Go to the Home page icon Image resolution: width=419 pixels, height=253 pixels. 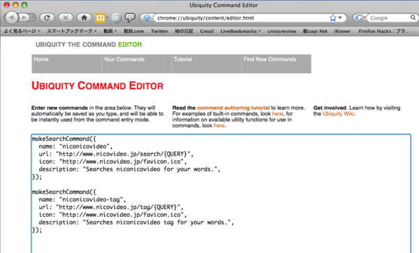84,17
